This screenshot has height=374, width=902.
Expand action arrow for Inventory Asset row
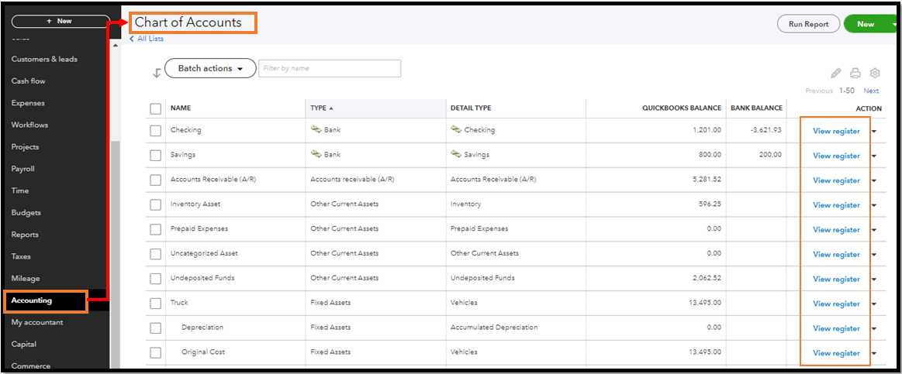pos(874,206)
